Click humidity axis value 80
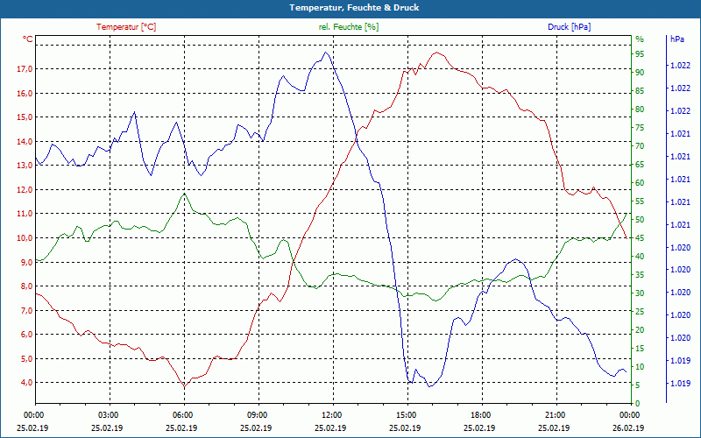Image resolution: width=701 pixels, height=438 pixels. tap(640, 109)
